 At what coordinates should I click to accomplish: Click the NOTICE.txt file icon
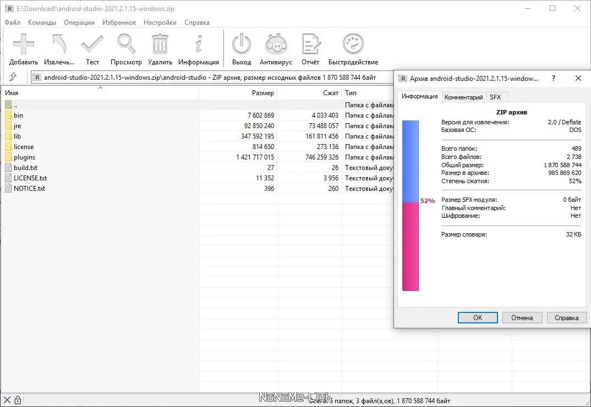8,189
